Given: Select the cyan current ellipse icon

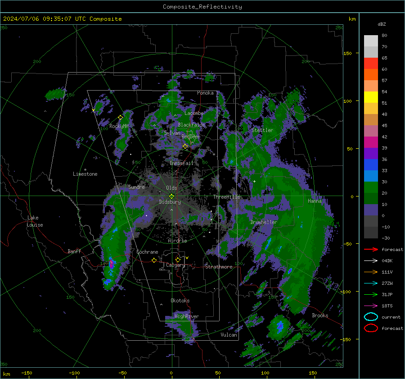Looking at the screenshot, I should pyautogui.click(x=371, y=317).
